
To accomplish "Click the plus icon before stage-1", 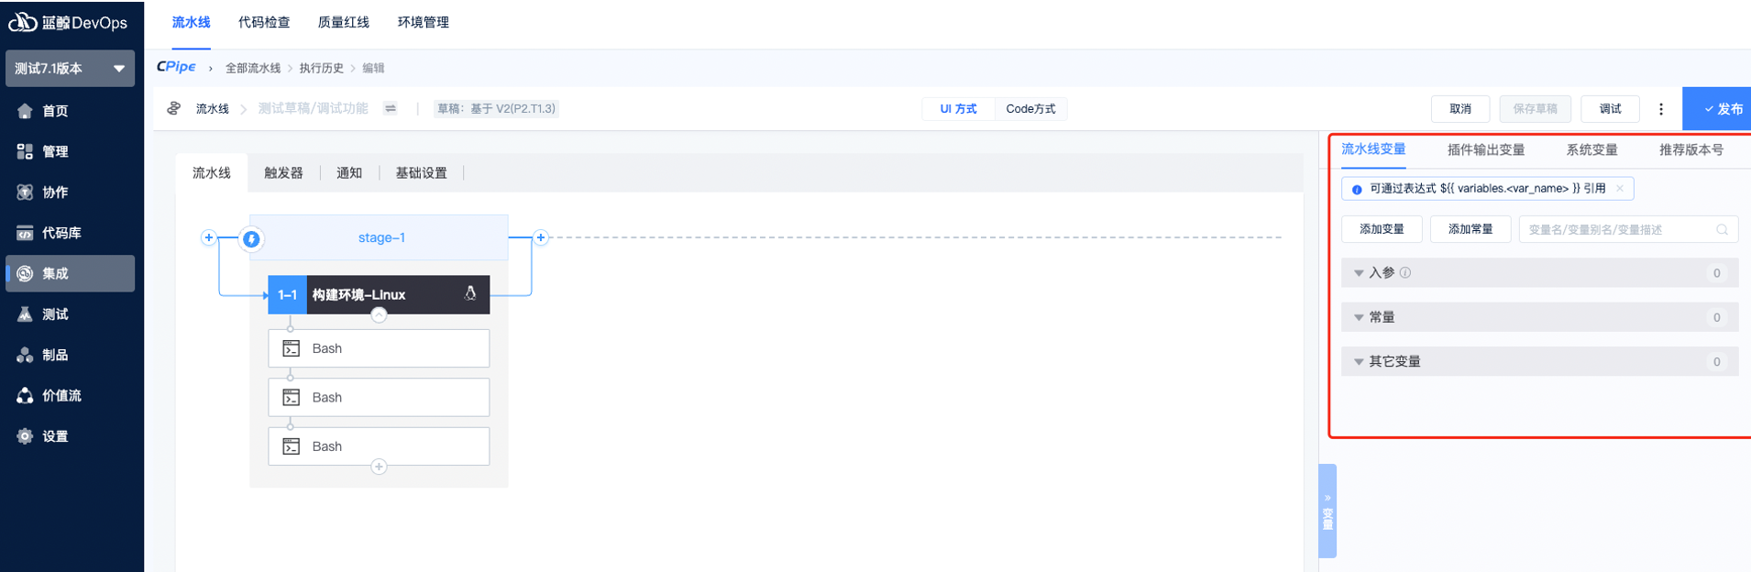I will tap(209, 237).
